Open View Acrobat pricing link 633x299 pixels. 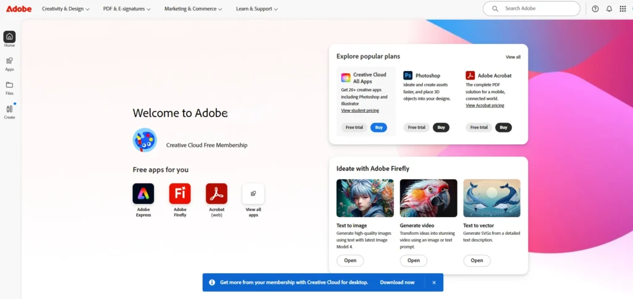click(x=485, y=105)
